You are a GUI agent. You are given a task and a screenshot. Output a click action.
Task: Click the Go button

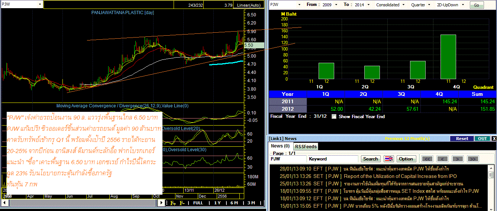[477, 5]
